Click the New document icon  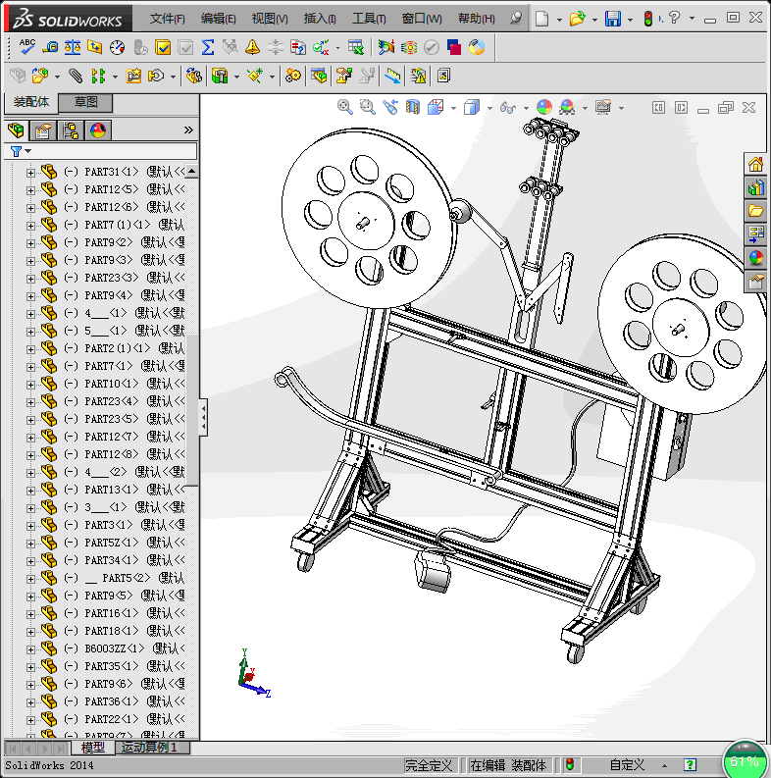pyautogui.click(x=541, y=19)
